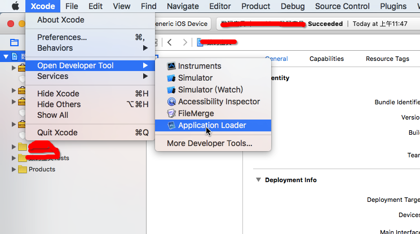Open the Debug menu
Viewport: 420px width, 234px height.
[x=293, y=6]
